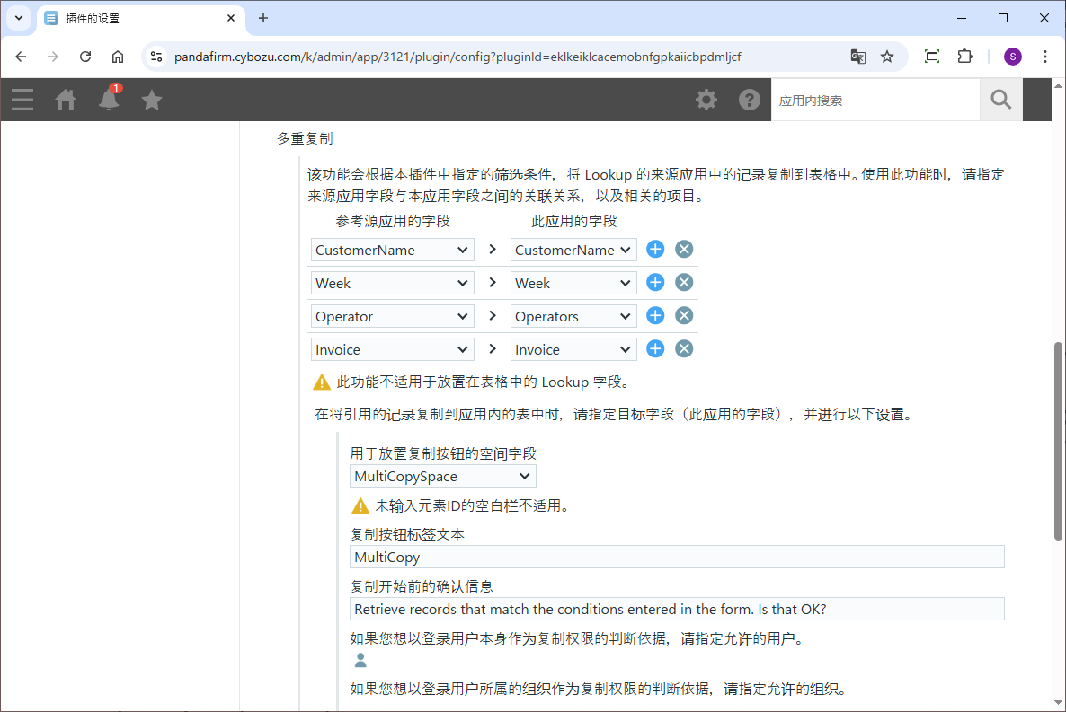This screenshot has height=712, width=1066.
Task: Open the kintone hamburger menu
Action: 22,100
